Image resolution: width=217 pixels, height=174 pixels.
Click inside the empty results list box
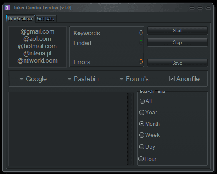68,129
